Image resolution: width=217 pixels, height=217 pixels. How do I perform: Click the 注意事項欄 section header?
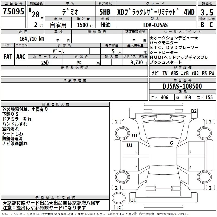pos(74,80)
